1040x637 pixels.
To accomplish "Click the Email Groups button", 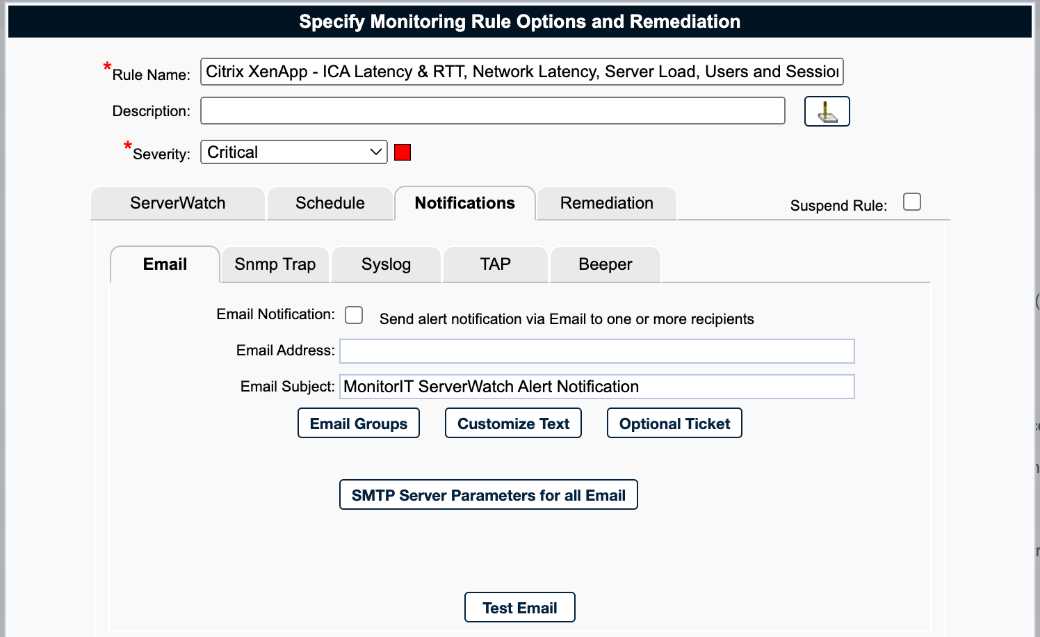I will click(x=359, y=423).
